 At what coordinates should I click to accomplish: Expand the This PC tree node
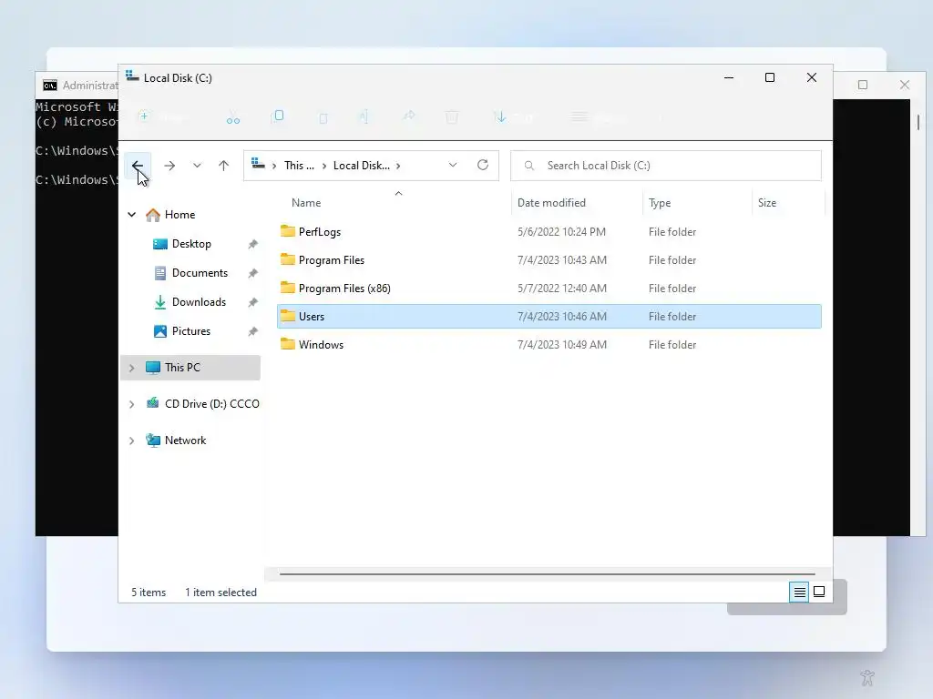tap(131, 368)
